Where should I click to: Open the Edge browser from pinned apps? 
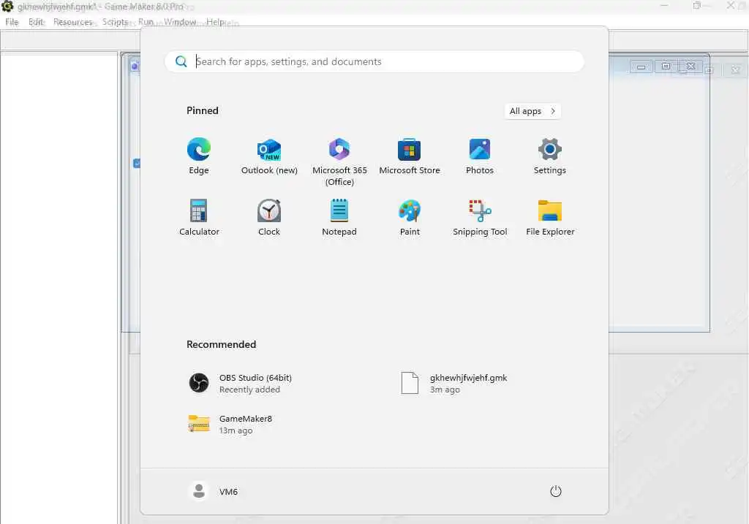click(x=199, y=156)
